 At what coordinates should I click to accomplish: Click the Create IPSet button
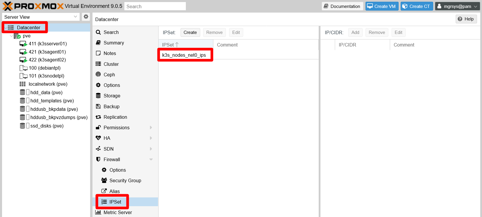(190, 32)
